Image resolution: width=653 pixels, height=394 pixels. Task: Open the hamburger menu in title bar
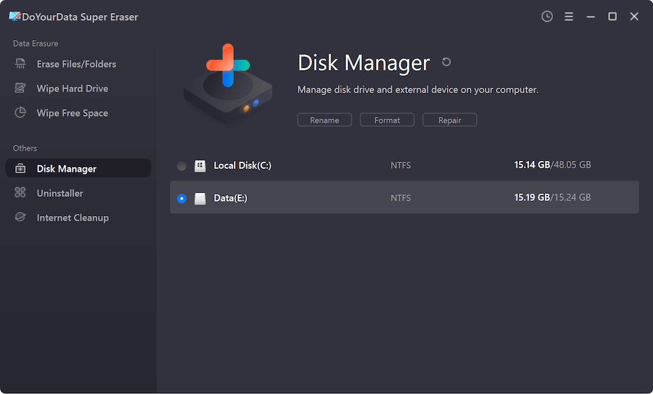pos(569,16)
